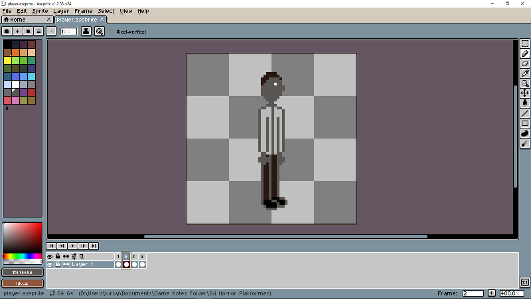
Task: Open the Sprite menu
Action: click(40, 11)
